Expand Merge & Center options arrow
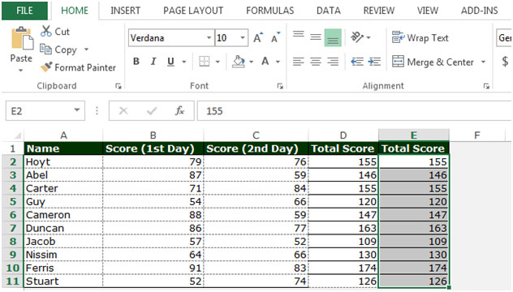Image resolution: width=513 pixels, height=292 pixels. (483, 62)
